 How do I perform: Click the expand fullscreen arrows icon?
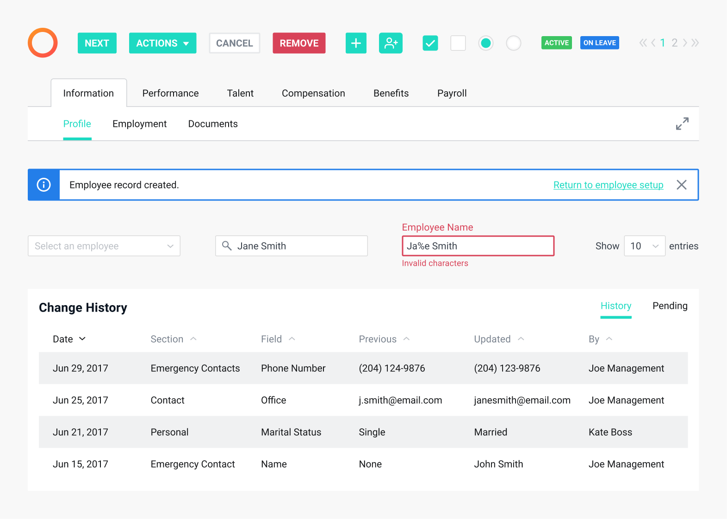tap(682, 124)
